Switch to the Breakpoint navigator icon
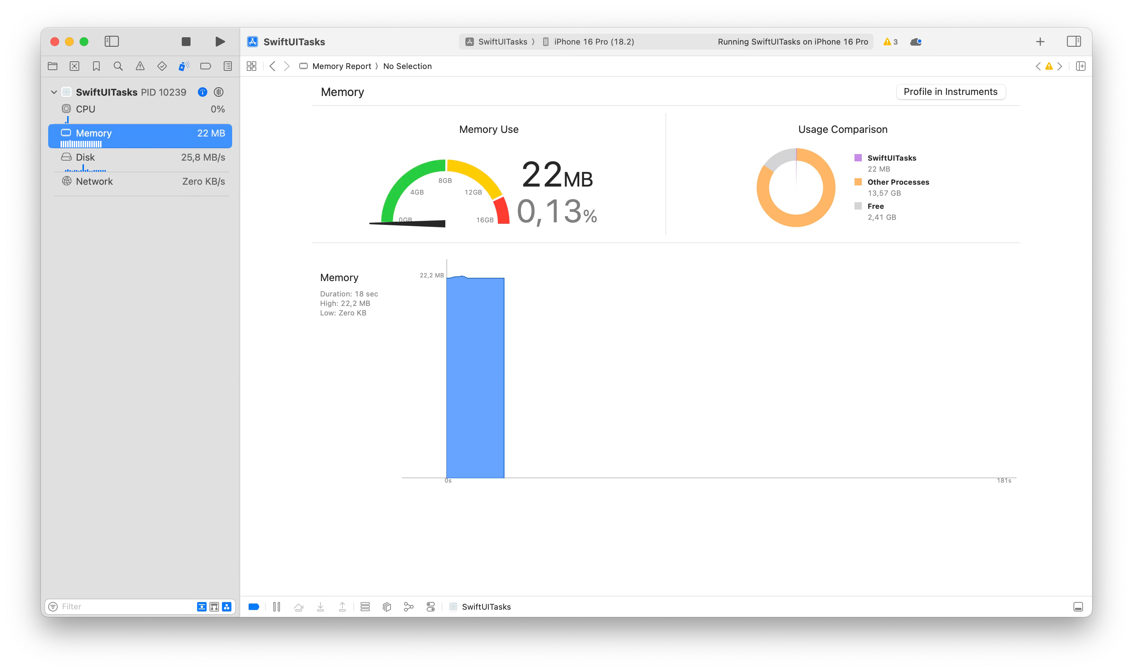The image size is (1133, 671). click(206, 66)
